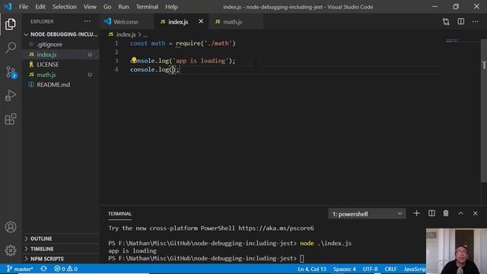Screen dimensions: 487x274
Task: Switch to the Welcome tab
Action: (x=126, y=22)
